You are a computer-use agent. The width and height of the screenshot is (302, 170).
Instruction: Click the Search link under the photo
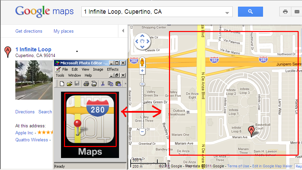click(45, 112)
